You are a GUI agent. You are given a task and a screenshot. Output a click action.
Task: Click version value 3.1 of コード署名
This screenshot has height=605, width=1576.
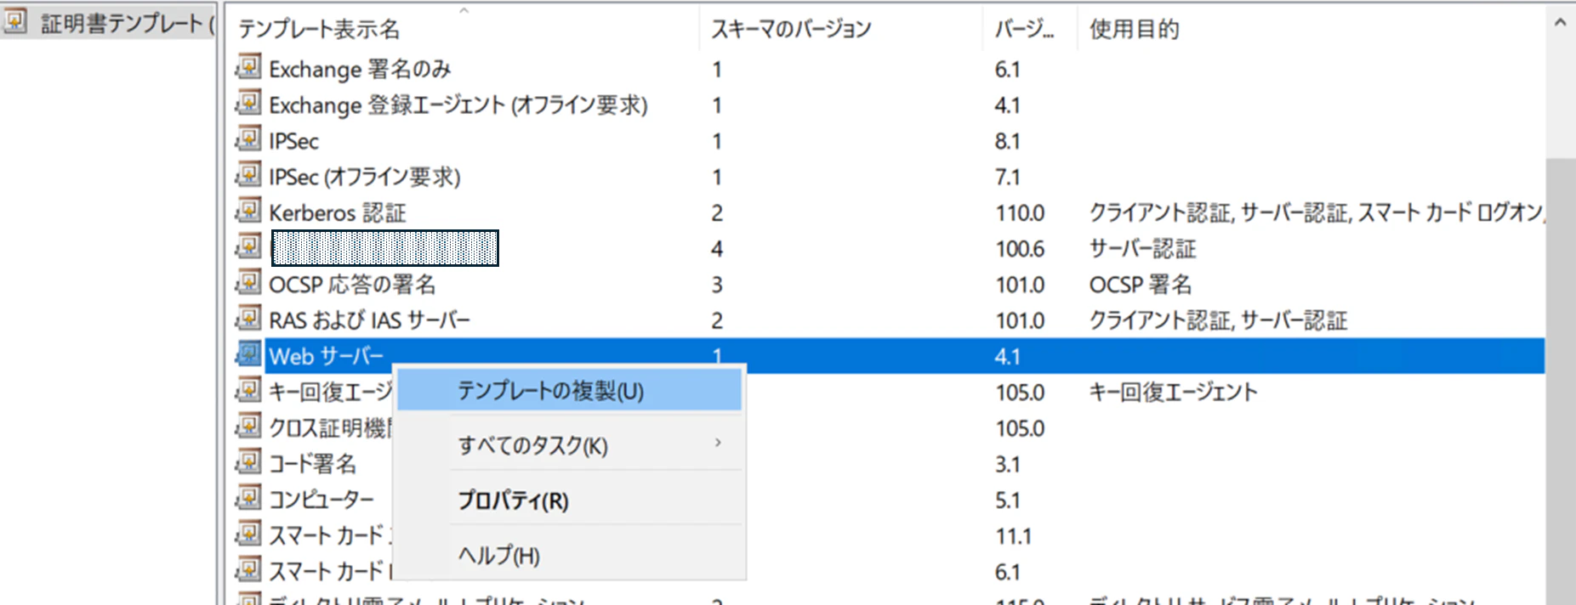coord(1008,464)
